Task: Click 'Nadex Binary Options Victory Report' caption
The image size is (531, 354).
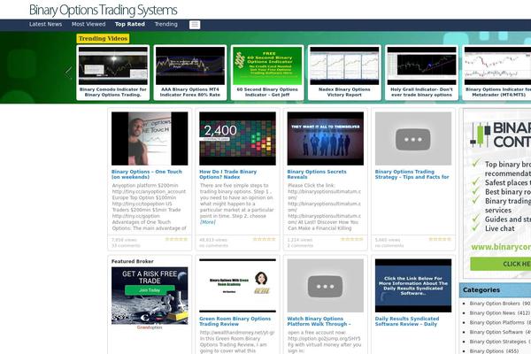Action: click(x=344, y=92)
